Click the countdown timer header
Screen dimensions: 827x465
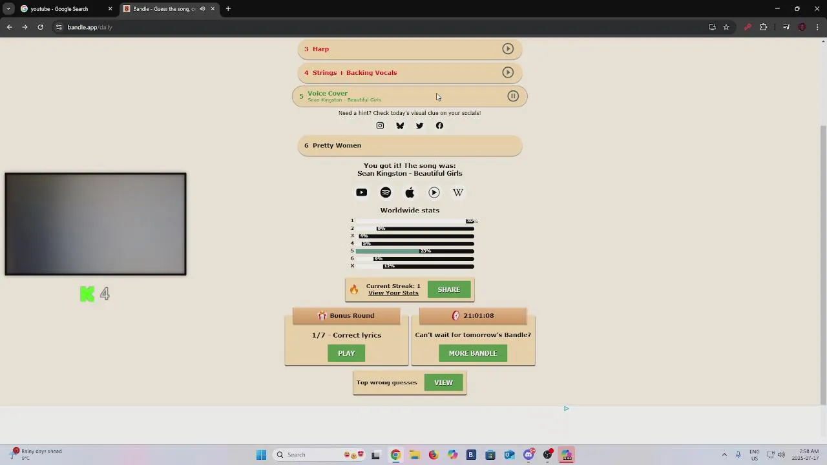click(473, 315)
